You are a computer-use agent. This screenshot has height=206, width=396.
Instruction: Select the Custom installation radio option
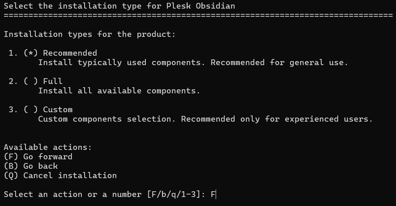pyautogui.click(x=30, y=109)
